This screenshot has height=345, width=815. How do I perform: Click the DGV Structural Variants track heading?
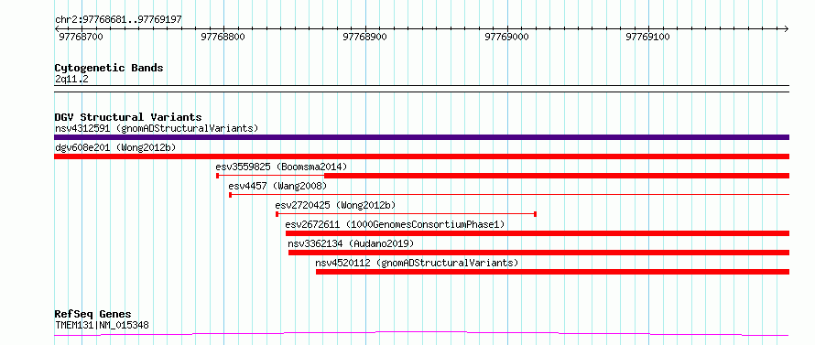tap(128, 117)
